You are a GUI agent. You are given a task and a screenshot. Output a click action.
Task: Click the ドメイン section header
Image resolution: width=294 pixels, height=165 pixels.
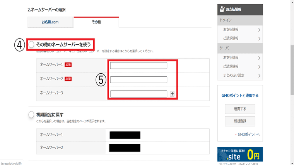(240, 20)
